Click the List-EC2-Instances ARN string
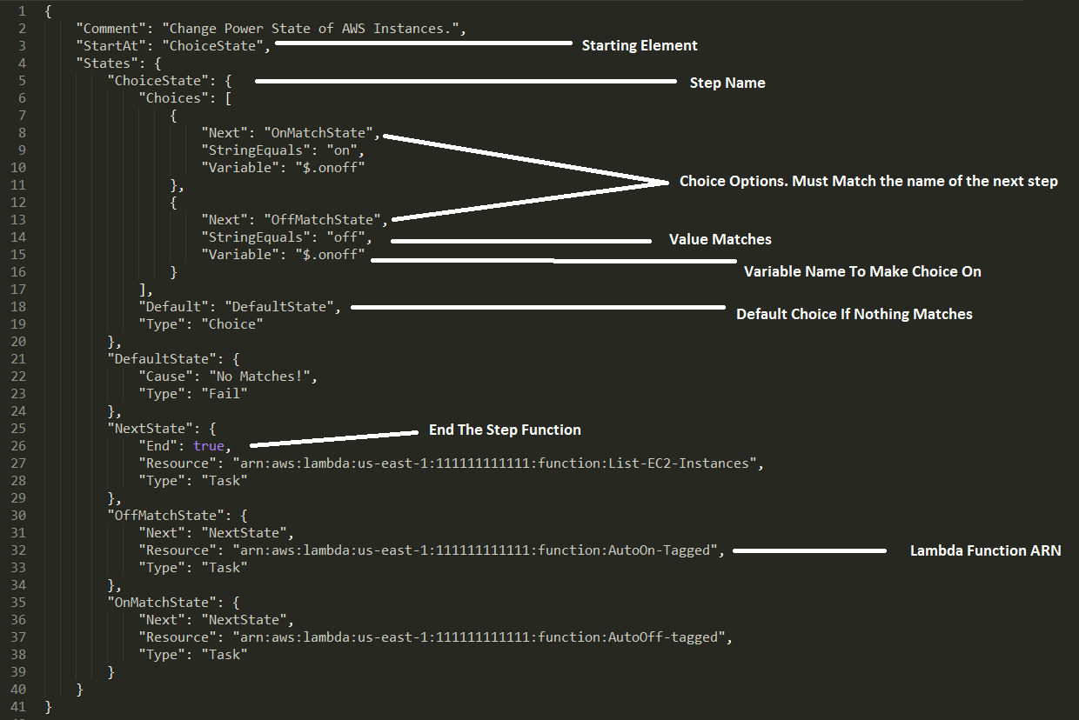The height and width of the screenshot is (720, 1079). (x=495, y=463)
